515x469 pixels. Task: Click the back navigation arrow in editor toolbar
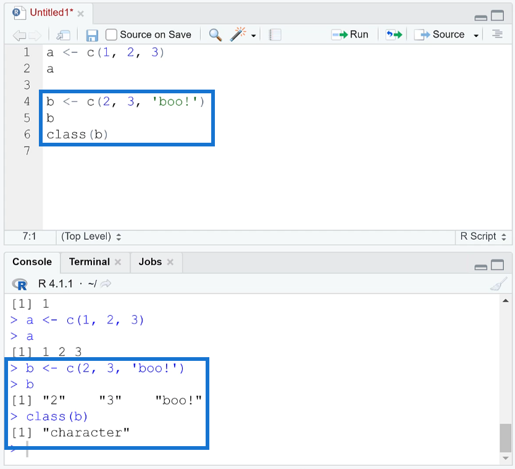coord(19,35)
